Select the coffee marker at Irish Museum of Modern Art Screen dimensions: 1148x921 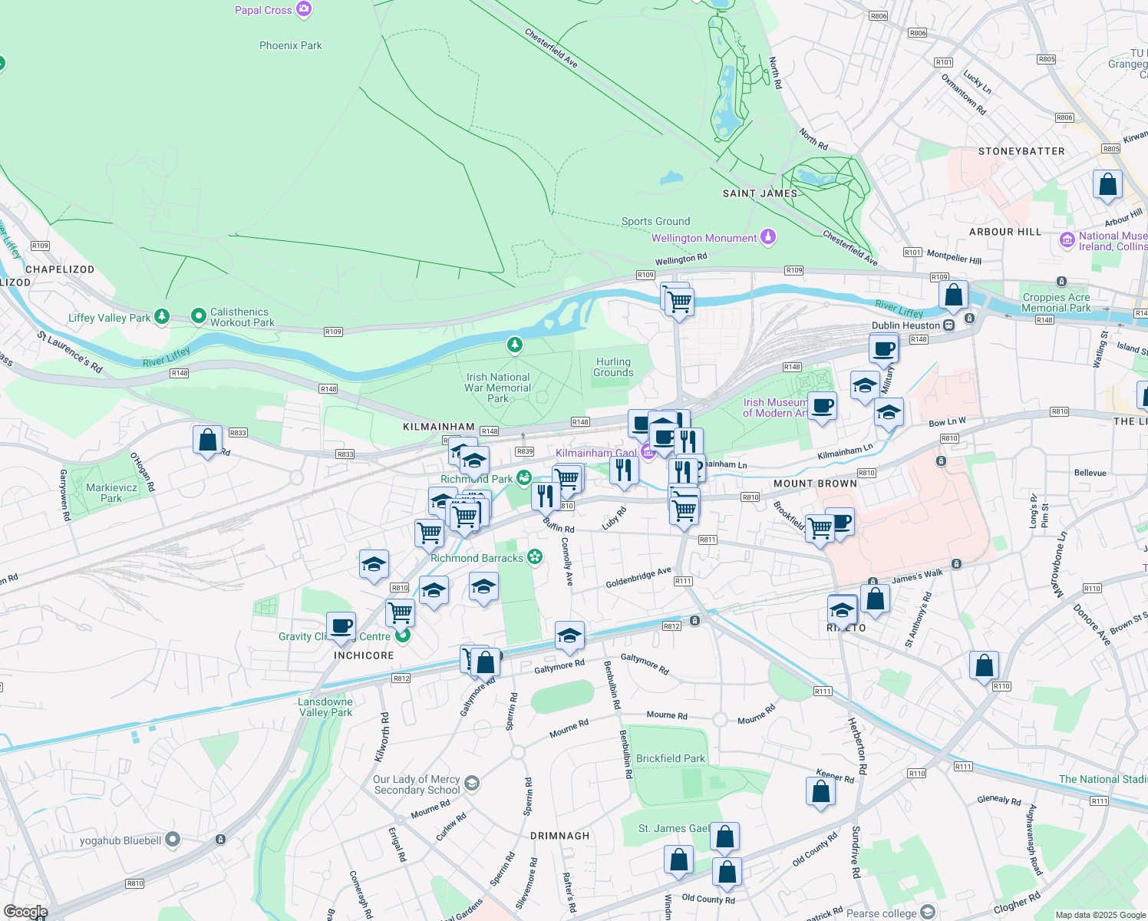(x=823, y=407)
